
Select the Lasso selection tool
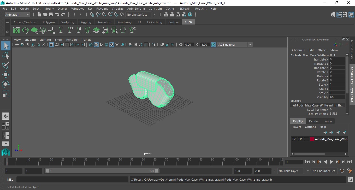coord(6,55)
